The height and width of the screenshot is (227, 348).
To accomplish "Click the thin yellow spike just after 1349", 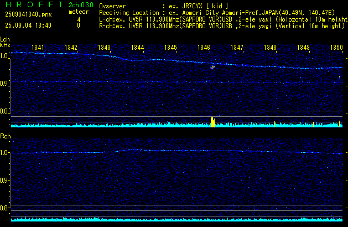I will point(313,125).
